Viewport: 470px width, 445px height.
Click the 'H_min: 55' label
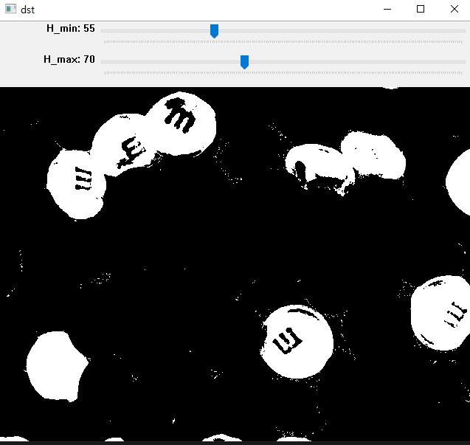(71, 29)
